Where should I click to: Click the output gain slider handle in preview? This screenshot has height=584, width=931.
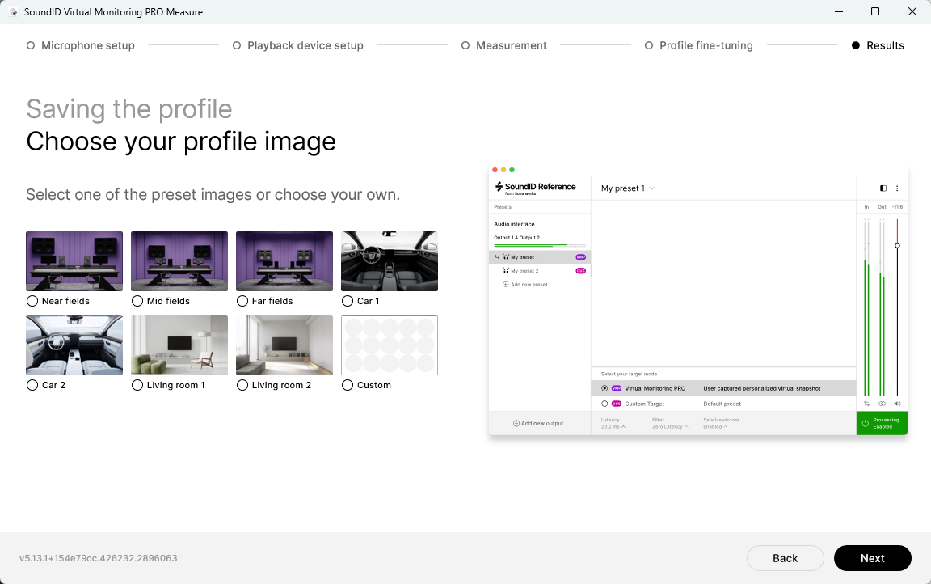[x=897, y=246]
